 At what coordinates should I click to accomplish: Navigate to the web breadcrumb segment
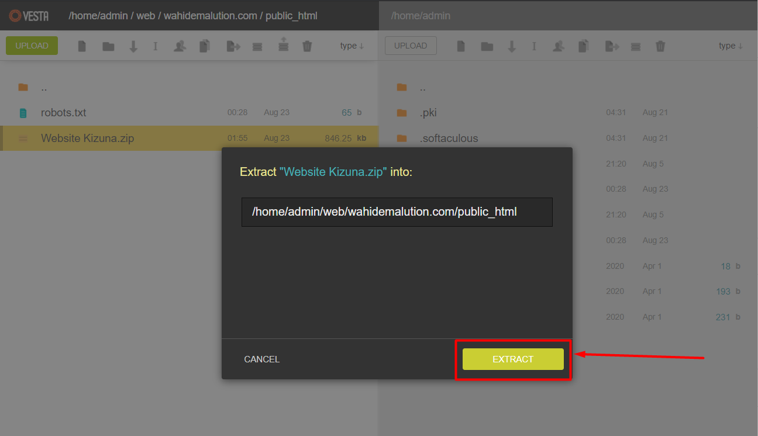click(146, 16)
